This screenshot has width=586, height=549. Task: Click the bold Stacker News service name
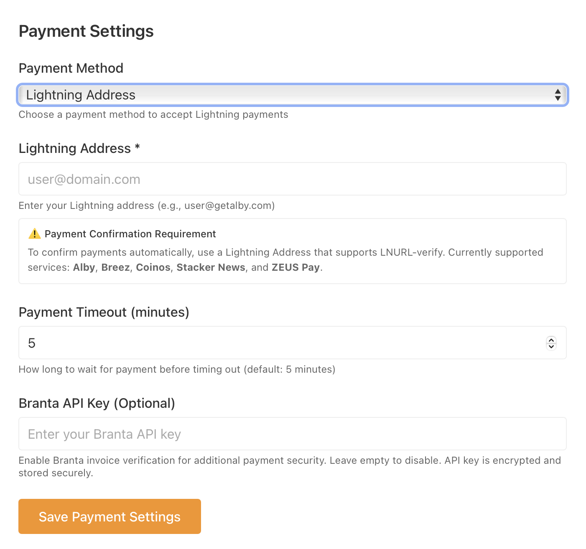point(211,267)
